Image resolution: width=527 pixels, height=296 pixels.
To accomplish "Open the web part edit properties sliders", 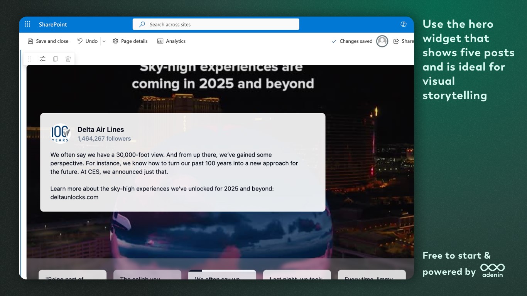I will [42, 59].
